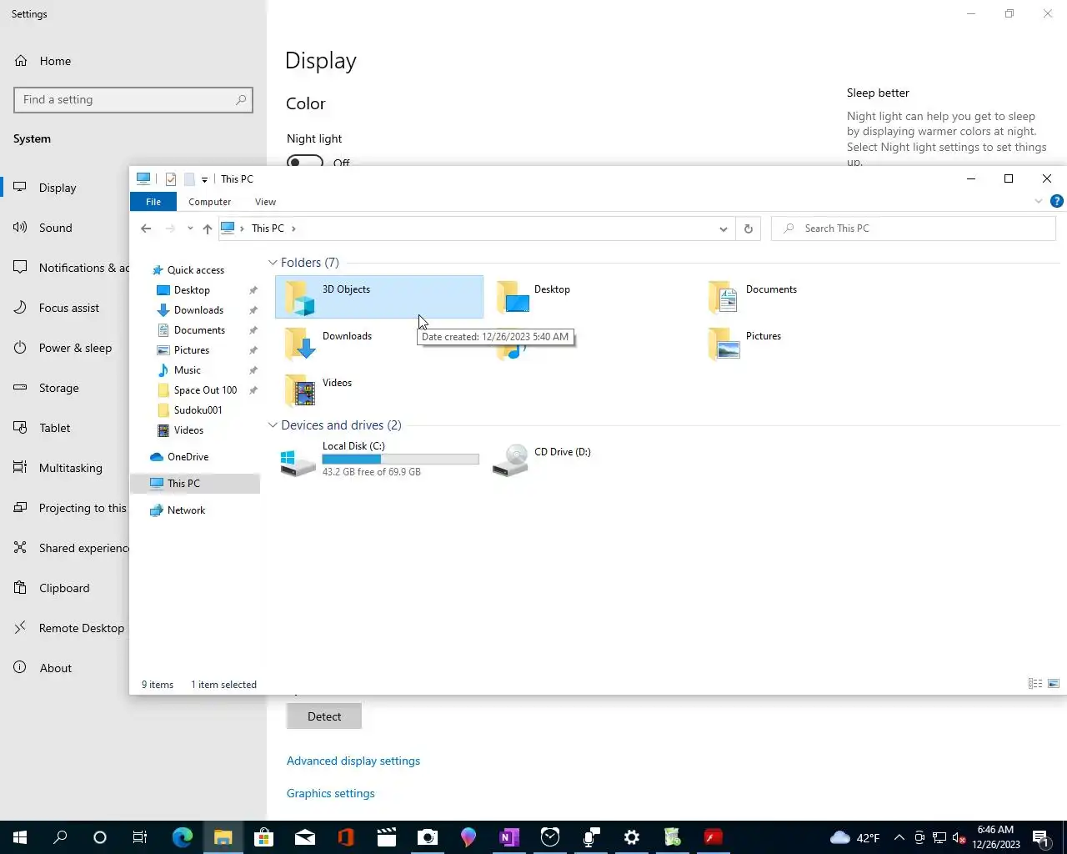The width and height of the screenshot is (1067, 854).
Task: Open the Computer ribbon tab
Action: (209, 202)
